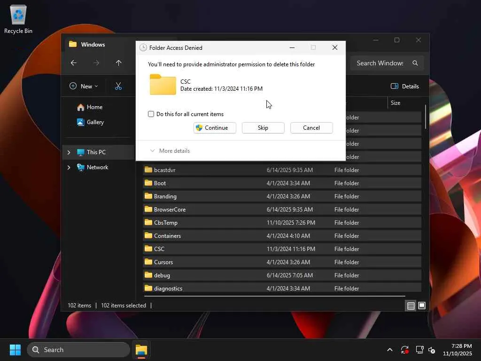This screenshot has height=361, width=481.
Task: Click the debug folder's yellow icon
Action: pyautogui.click(x=148, y=275)
